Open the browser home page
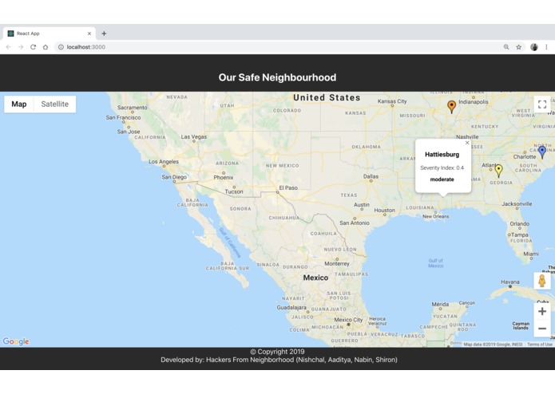The width and height of the screenshot is (555, 394). [46, 47]
